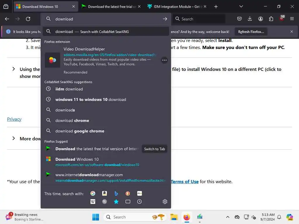
Task: Choose 'download chrome' suggestion
Action: pyautogui.click(x=106, y=120)
